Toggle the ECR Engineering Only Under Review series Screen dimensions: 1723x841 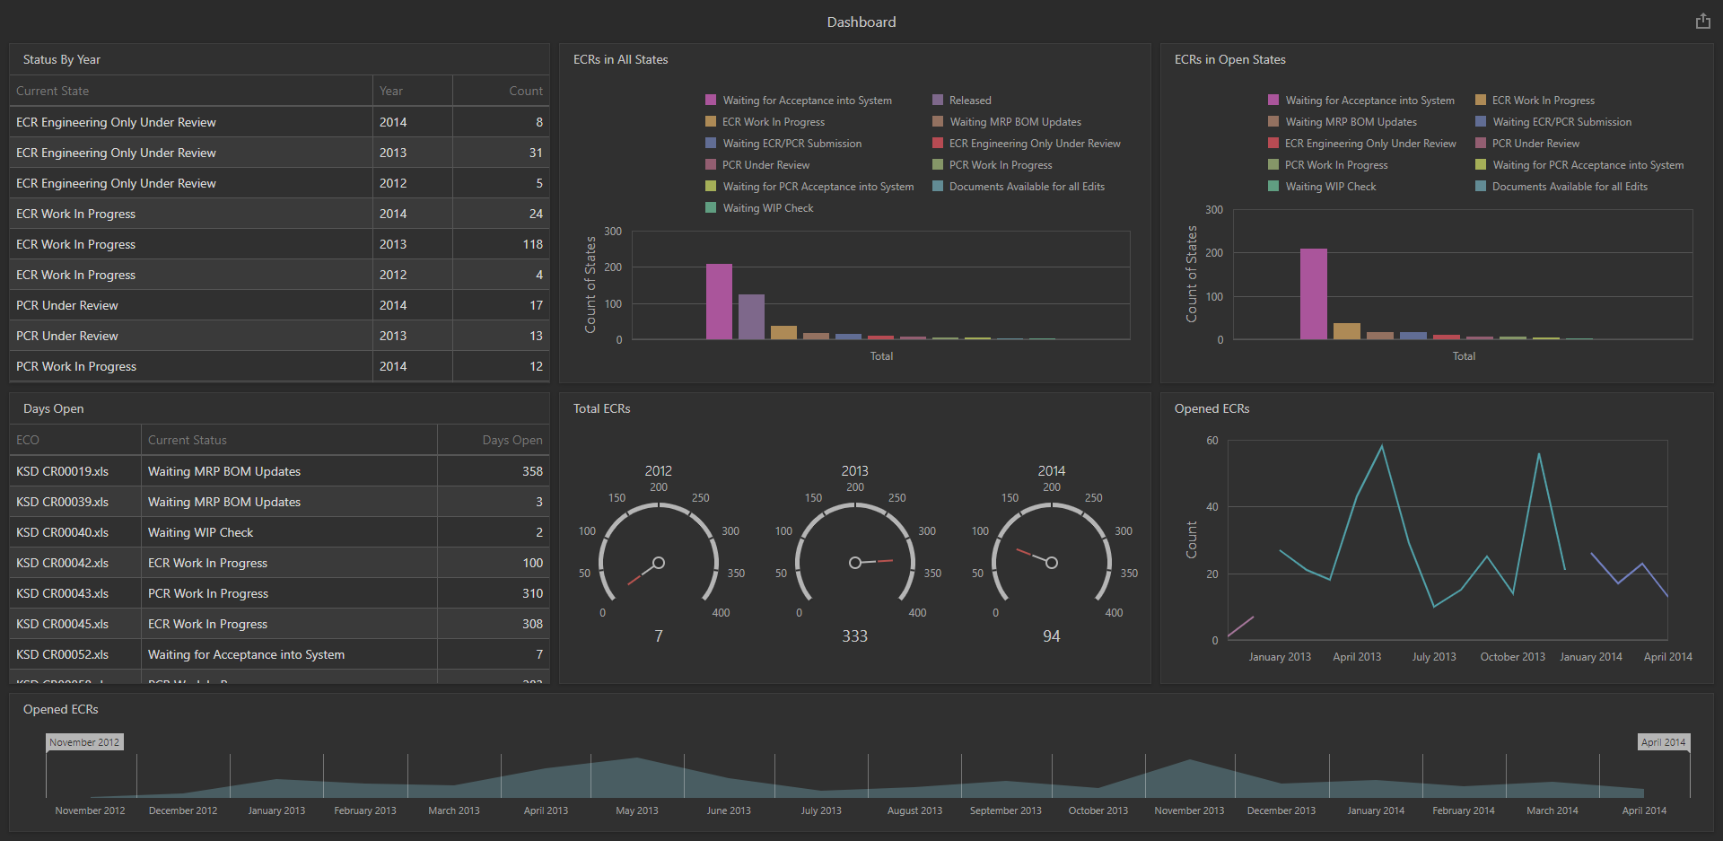(x=936, y=143)
